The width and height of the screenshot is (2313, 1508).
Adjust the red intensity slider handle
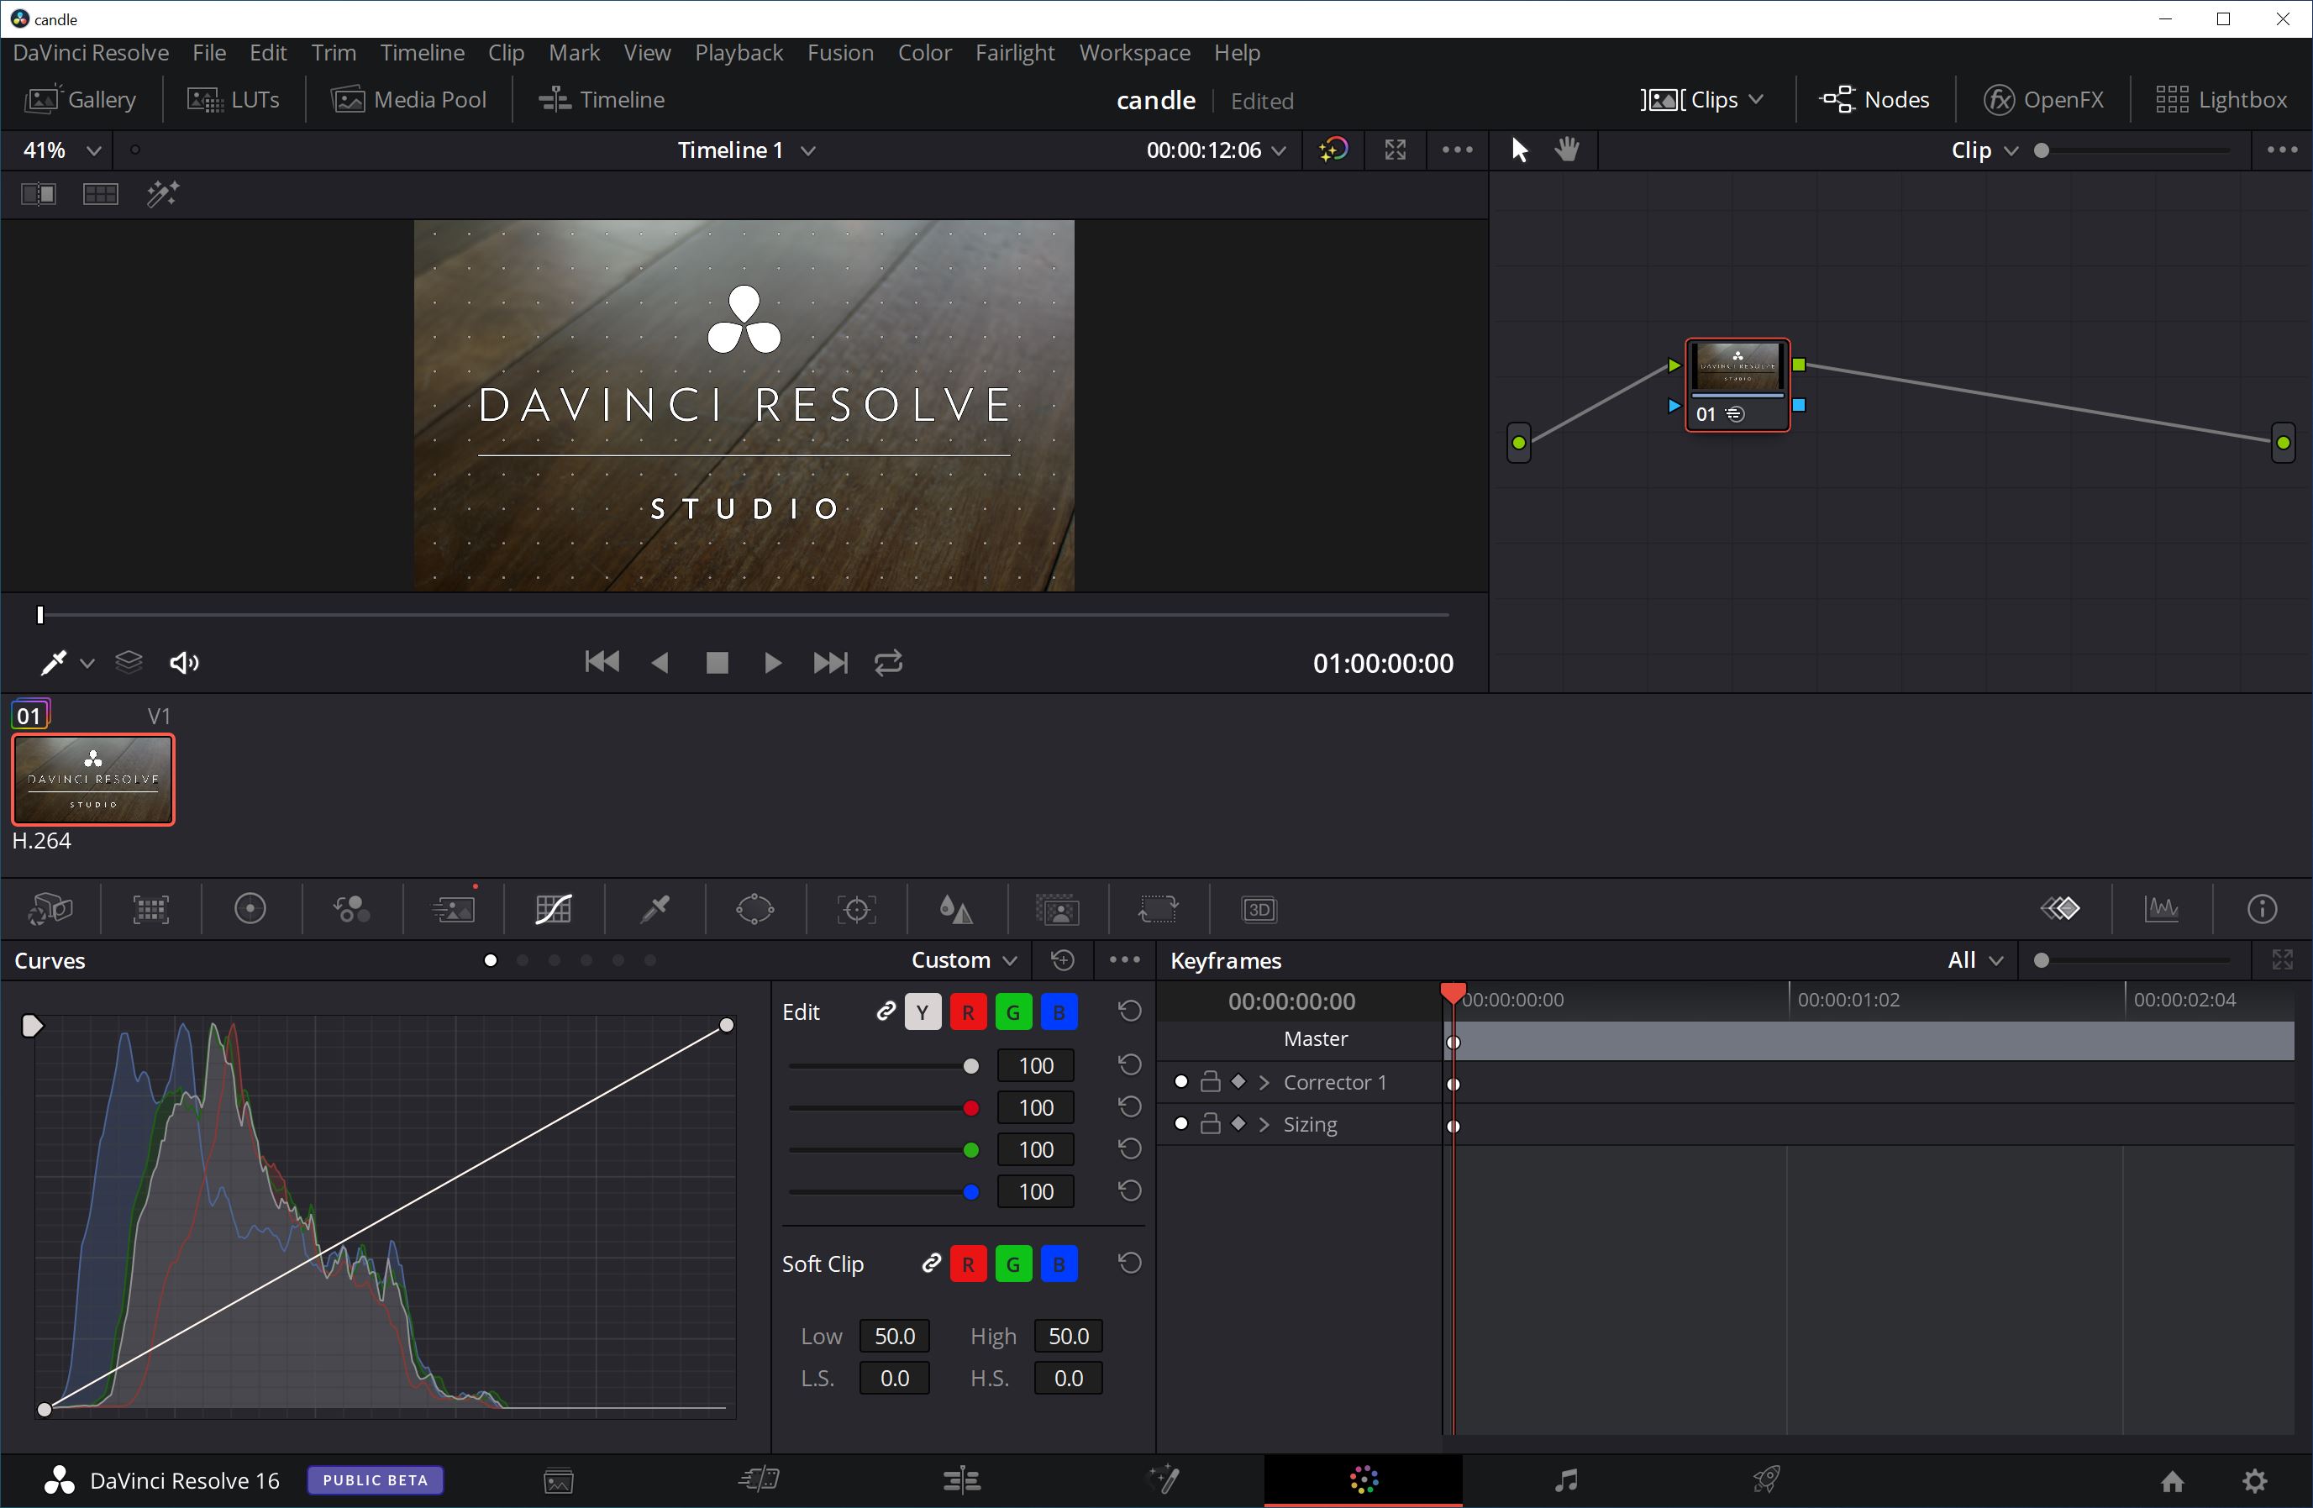970,1107
